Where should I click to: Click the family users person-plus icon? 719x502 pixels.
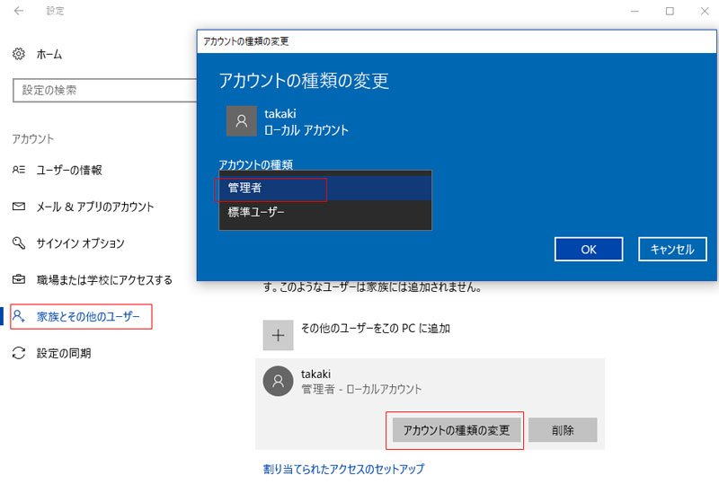18,316
